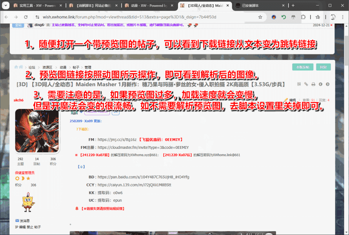This screenshot has width=349, height=235.
Task: Close the 已安装脚本 browser tab
Action: 284,5
